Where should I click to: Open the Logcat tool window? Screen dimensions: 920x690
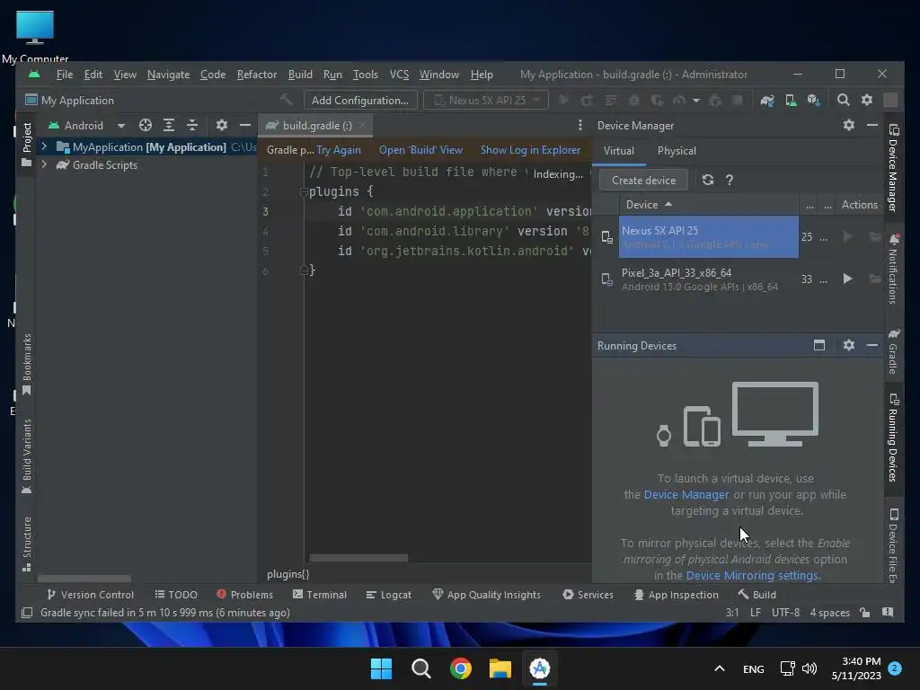pos(388,595)
